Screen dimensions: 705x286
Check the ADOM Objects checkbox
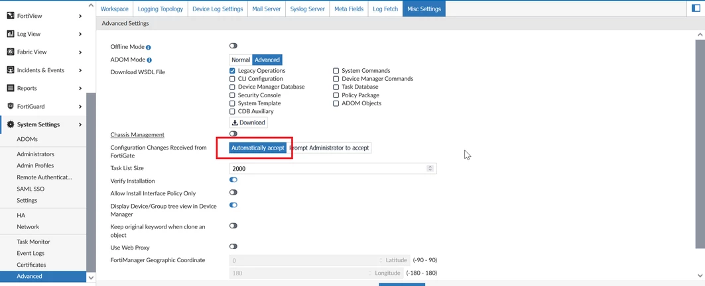pyautogui.click(x=336, y=103)
